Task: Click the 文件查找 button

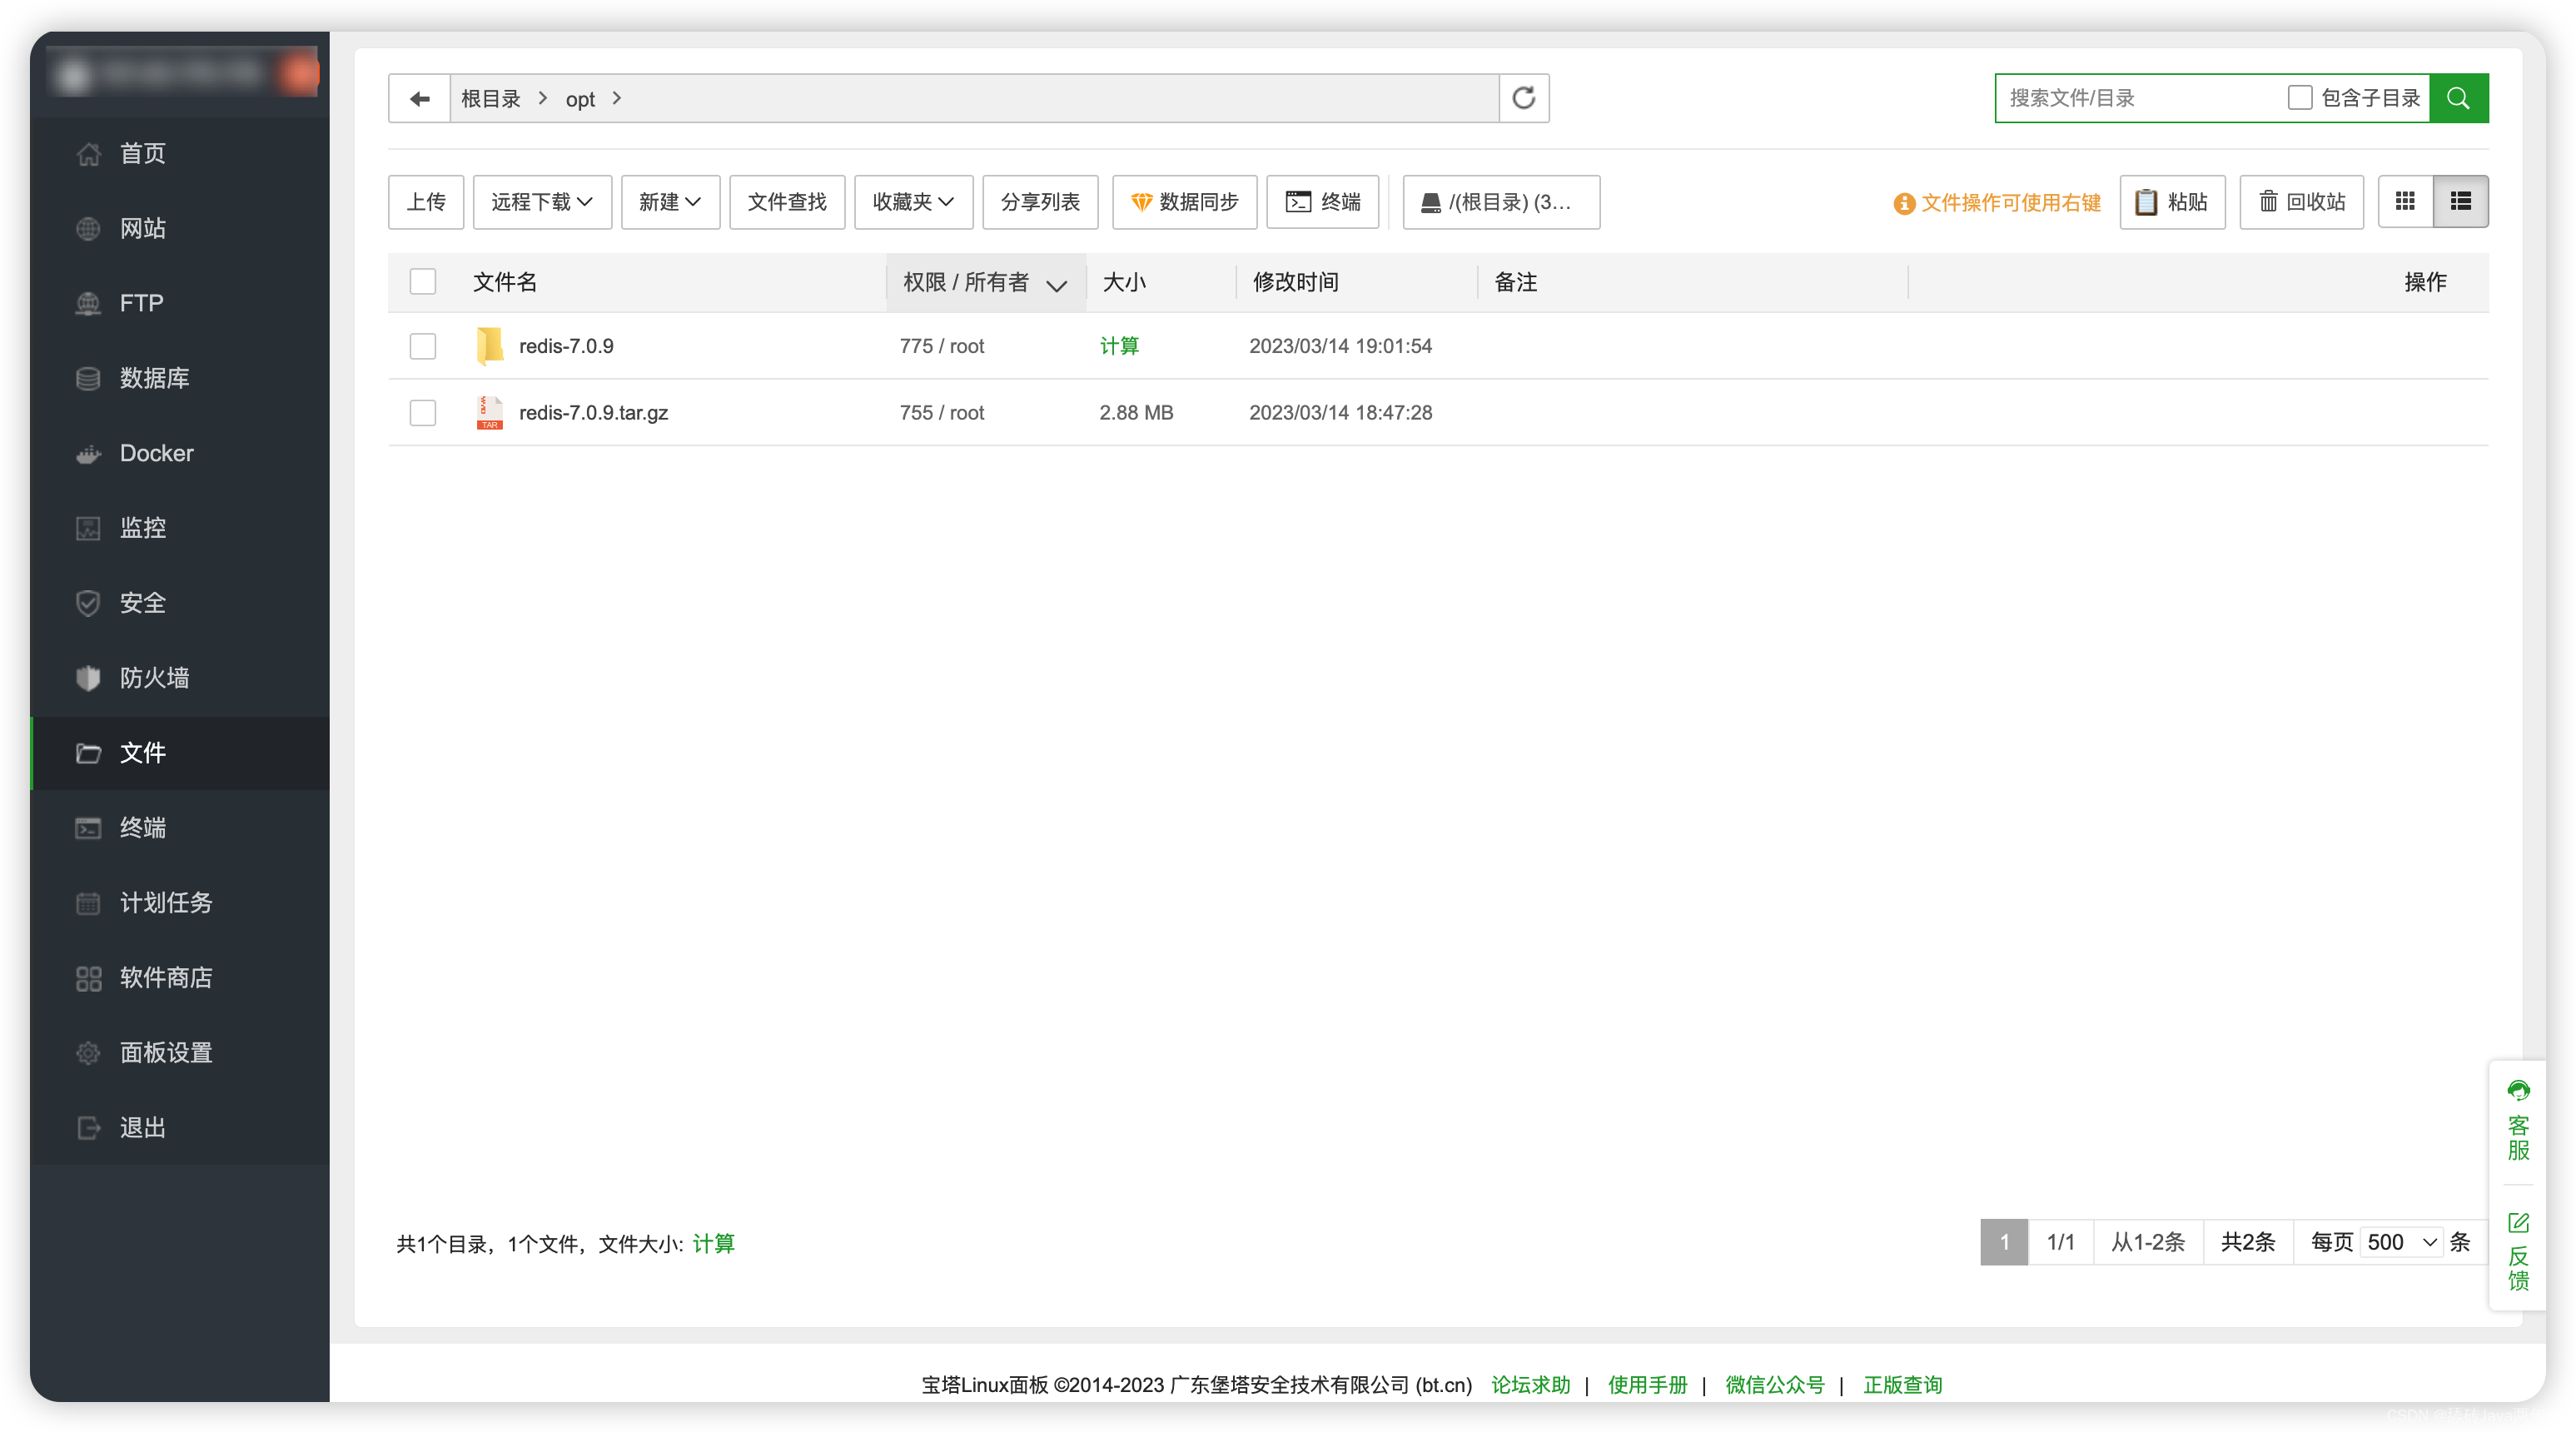Action: (787, 202)
